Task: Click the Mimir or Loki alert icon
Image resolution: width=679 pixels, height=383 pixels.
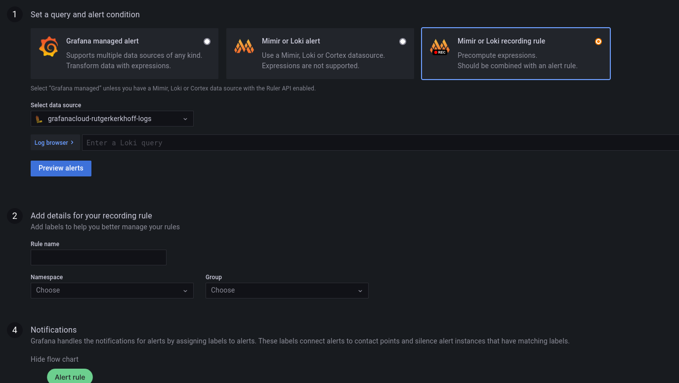Action: pyautogui.click(x=244, y=45)
